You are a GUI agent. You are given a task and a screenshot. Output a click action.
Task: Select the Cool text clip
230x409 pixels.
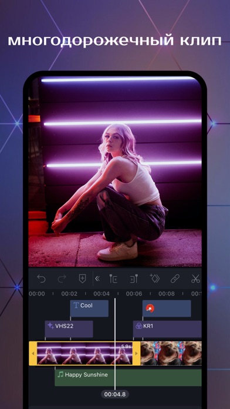[89, 309]
